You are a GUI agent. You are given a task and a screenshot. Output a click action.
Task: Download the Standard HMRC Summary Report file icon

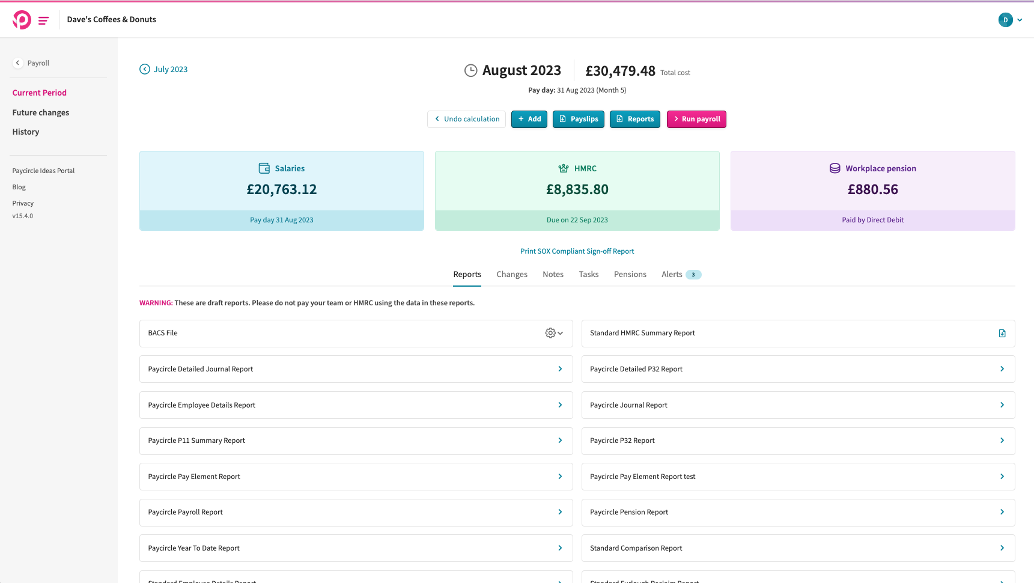click(1002, 334)
